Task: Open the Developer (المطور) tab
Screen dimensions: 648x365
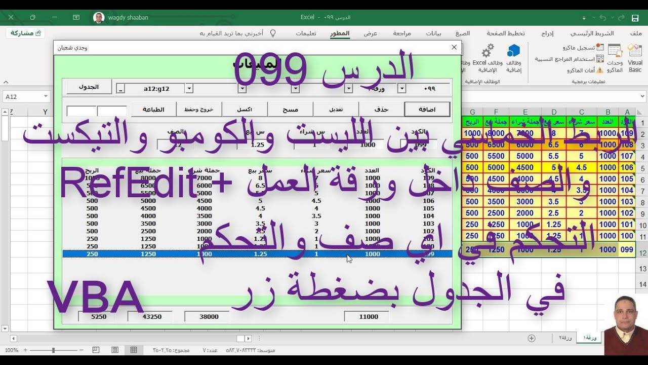Action: 340,33
